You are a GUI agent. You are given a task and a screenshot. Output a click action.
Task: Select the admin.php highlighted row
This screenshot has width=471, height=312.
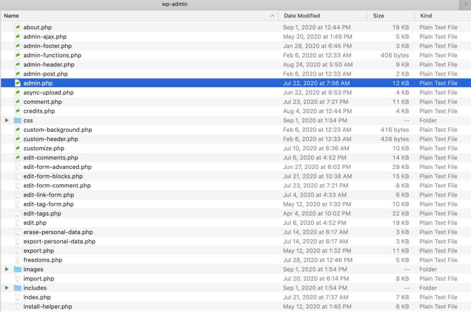pos(236,83)
